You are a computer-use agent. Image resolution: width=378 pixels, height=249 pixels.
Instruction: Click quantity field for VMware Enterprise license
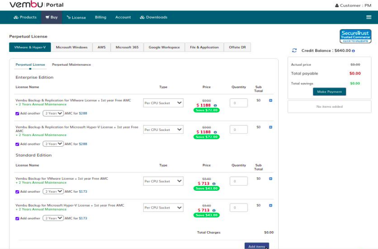click(239, 103)
